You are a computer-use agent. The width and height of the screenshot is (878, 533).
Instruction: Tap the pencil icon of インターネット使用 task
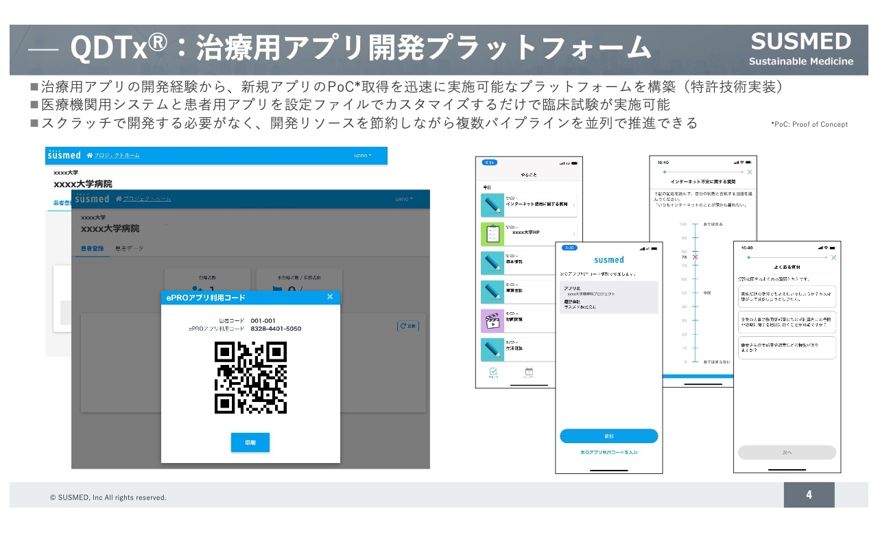[493, 204]
